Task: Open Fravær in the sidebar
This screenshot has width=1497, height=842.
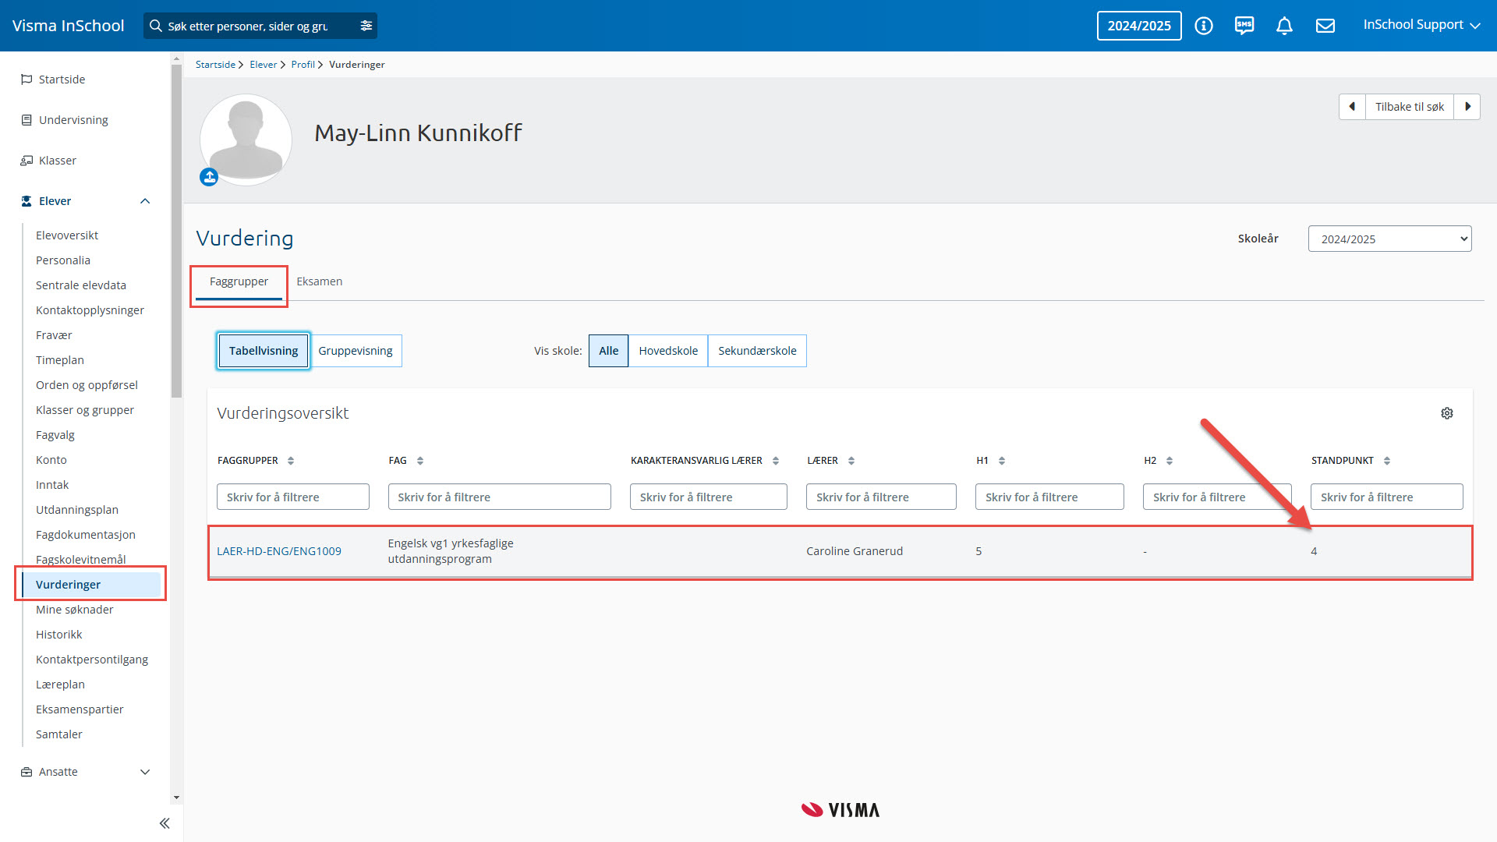Action: click(x=54, y=335)
